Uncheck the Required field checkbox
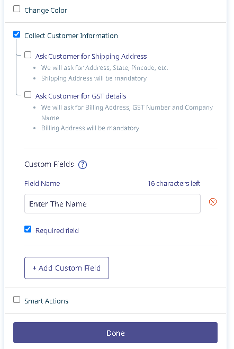Screen dimensions: 234x349 (x=28, y=229)
